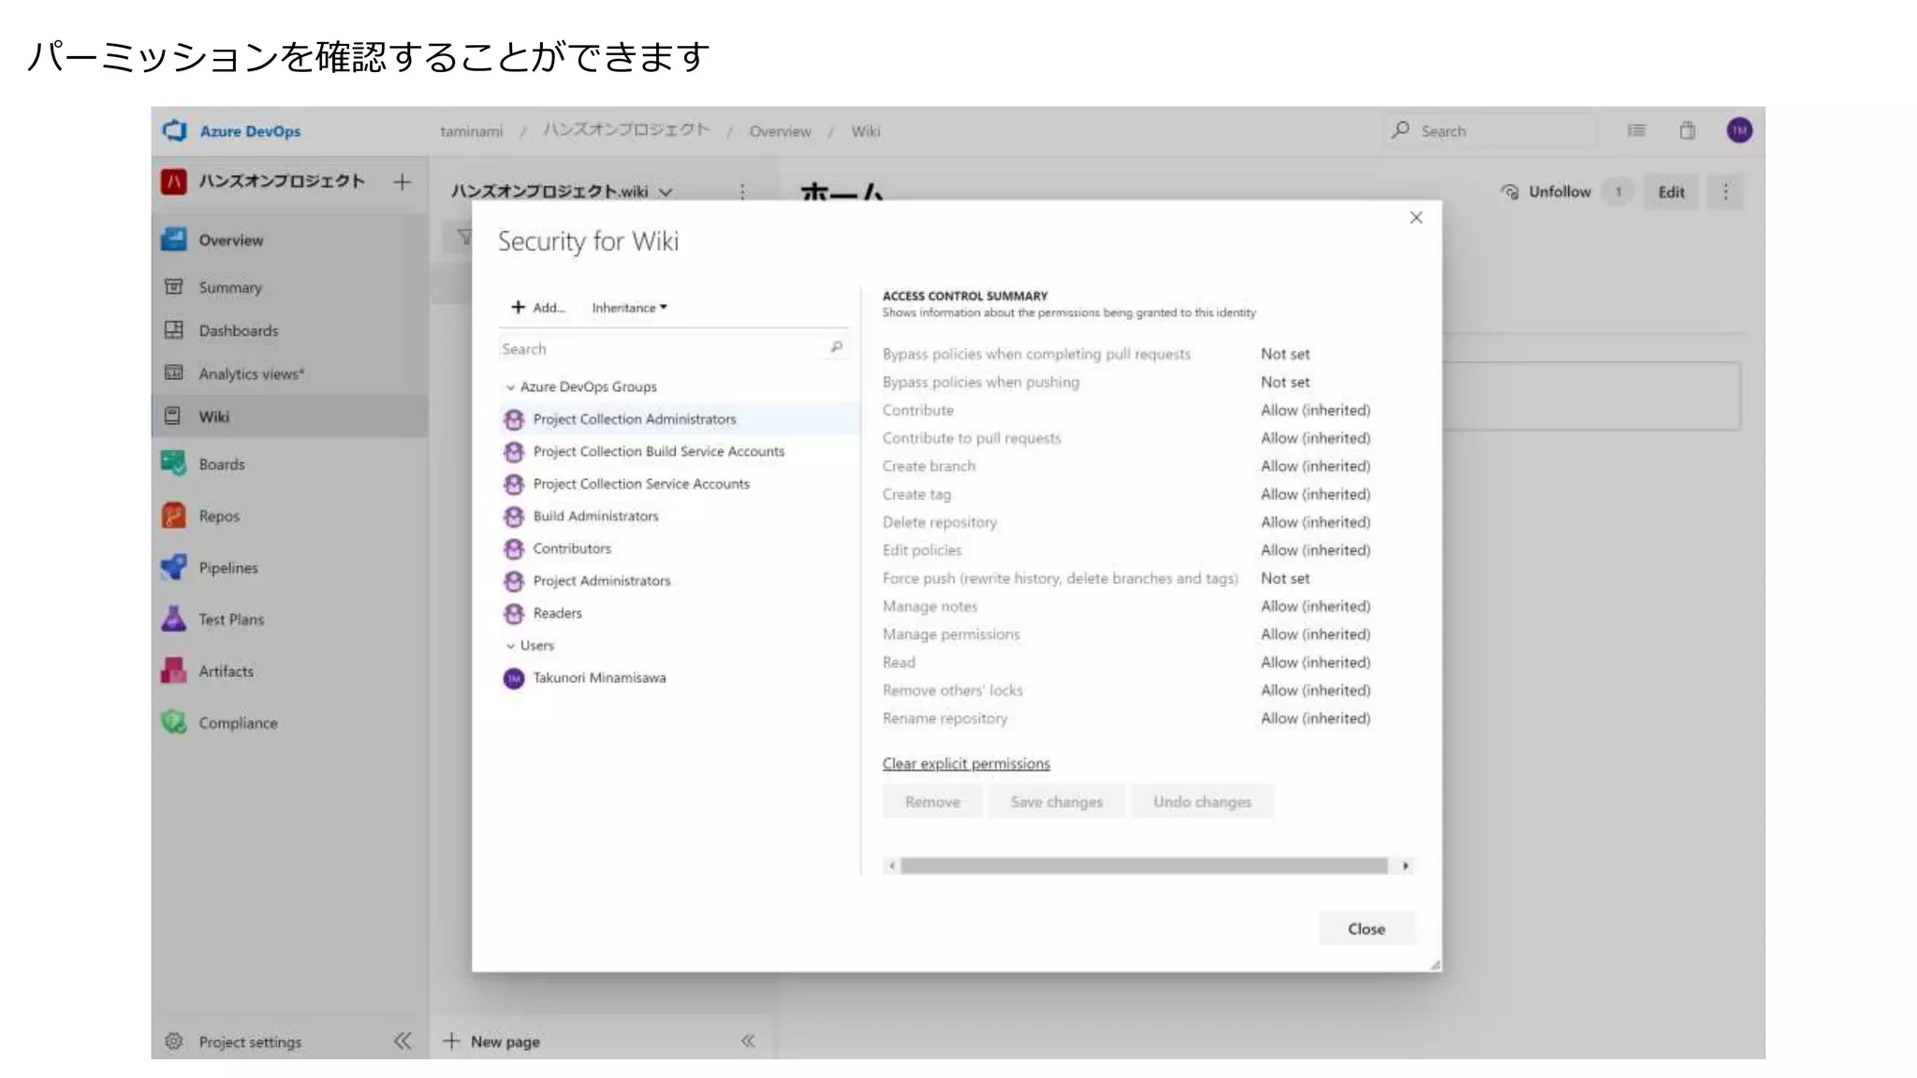
Task: Open Analytics views icon
Action: [174, 372]
